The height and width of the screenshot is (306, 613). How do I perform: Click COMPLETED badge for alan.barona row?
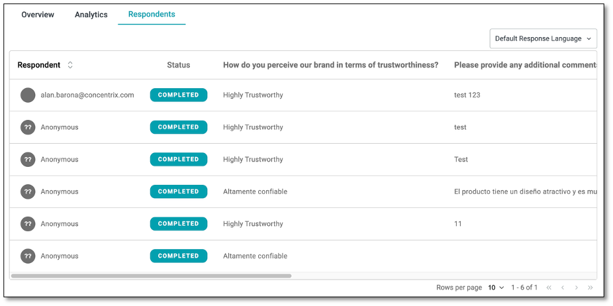tap(178, 95)
